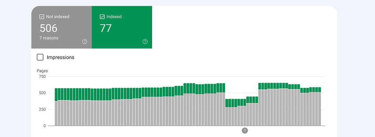The width and height of the screenshot is (375, 137).
Task: Open help icon on Not indexed card
Action: [x=85, y=41]
